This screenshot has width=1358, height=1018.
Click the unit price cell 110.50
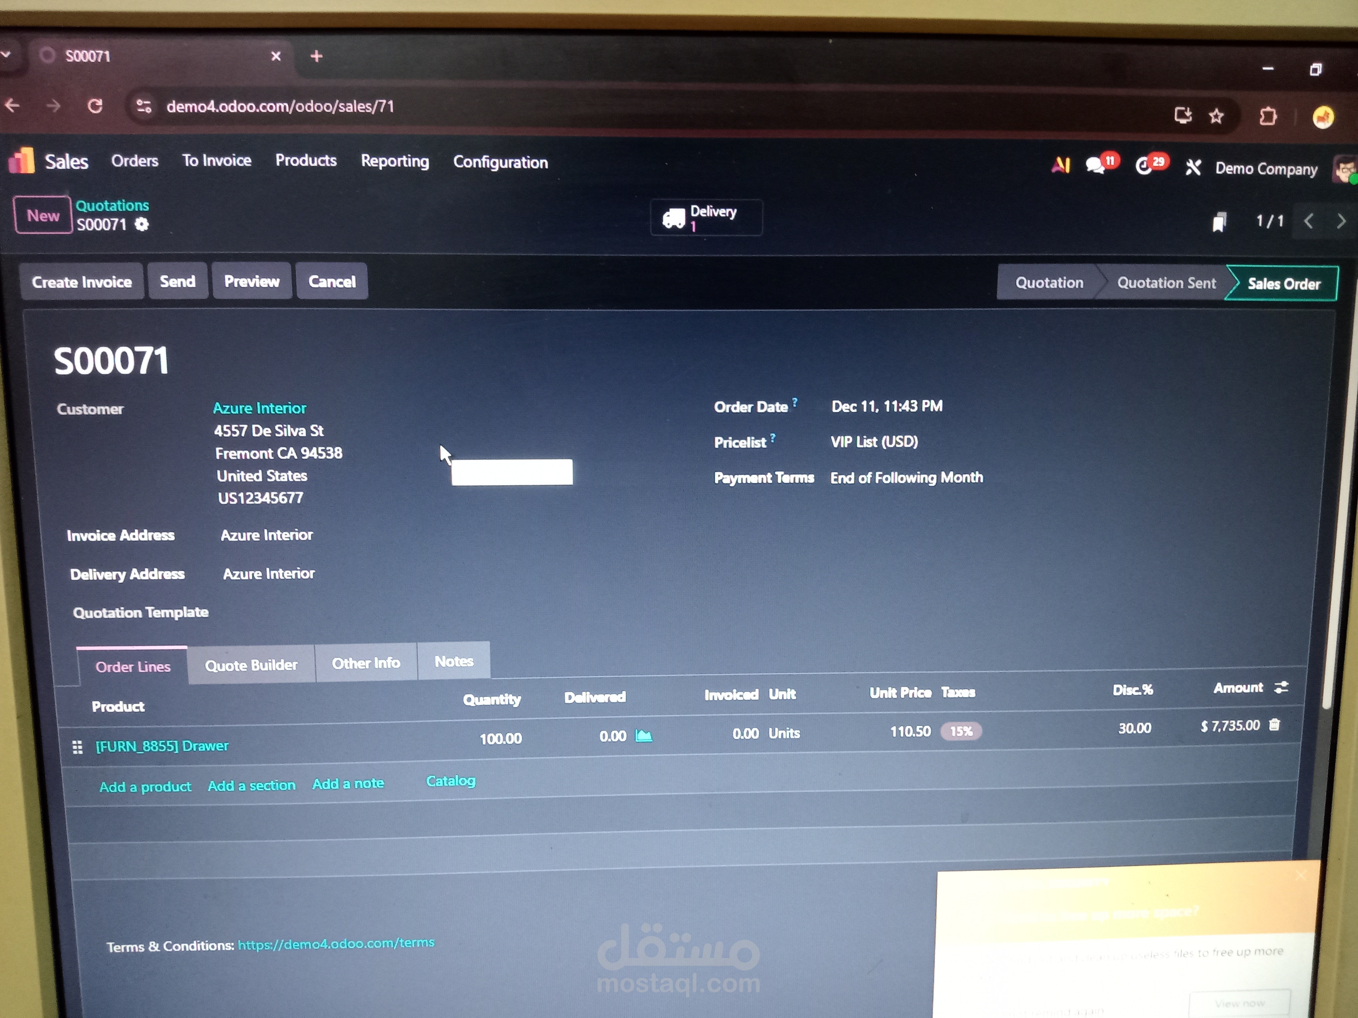tap(910, 731)
